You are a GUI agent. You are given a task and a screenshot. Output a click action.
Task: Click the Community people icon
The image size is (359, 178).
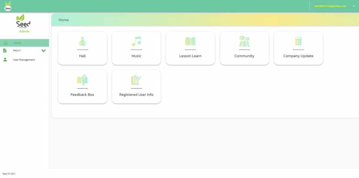[244, 41]
